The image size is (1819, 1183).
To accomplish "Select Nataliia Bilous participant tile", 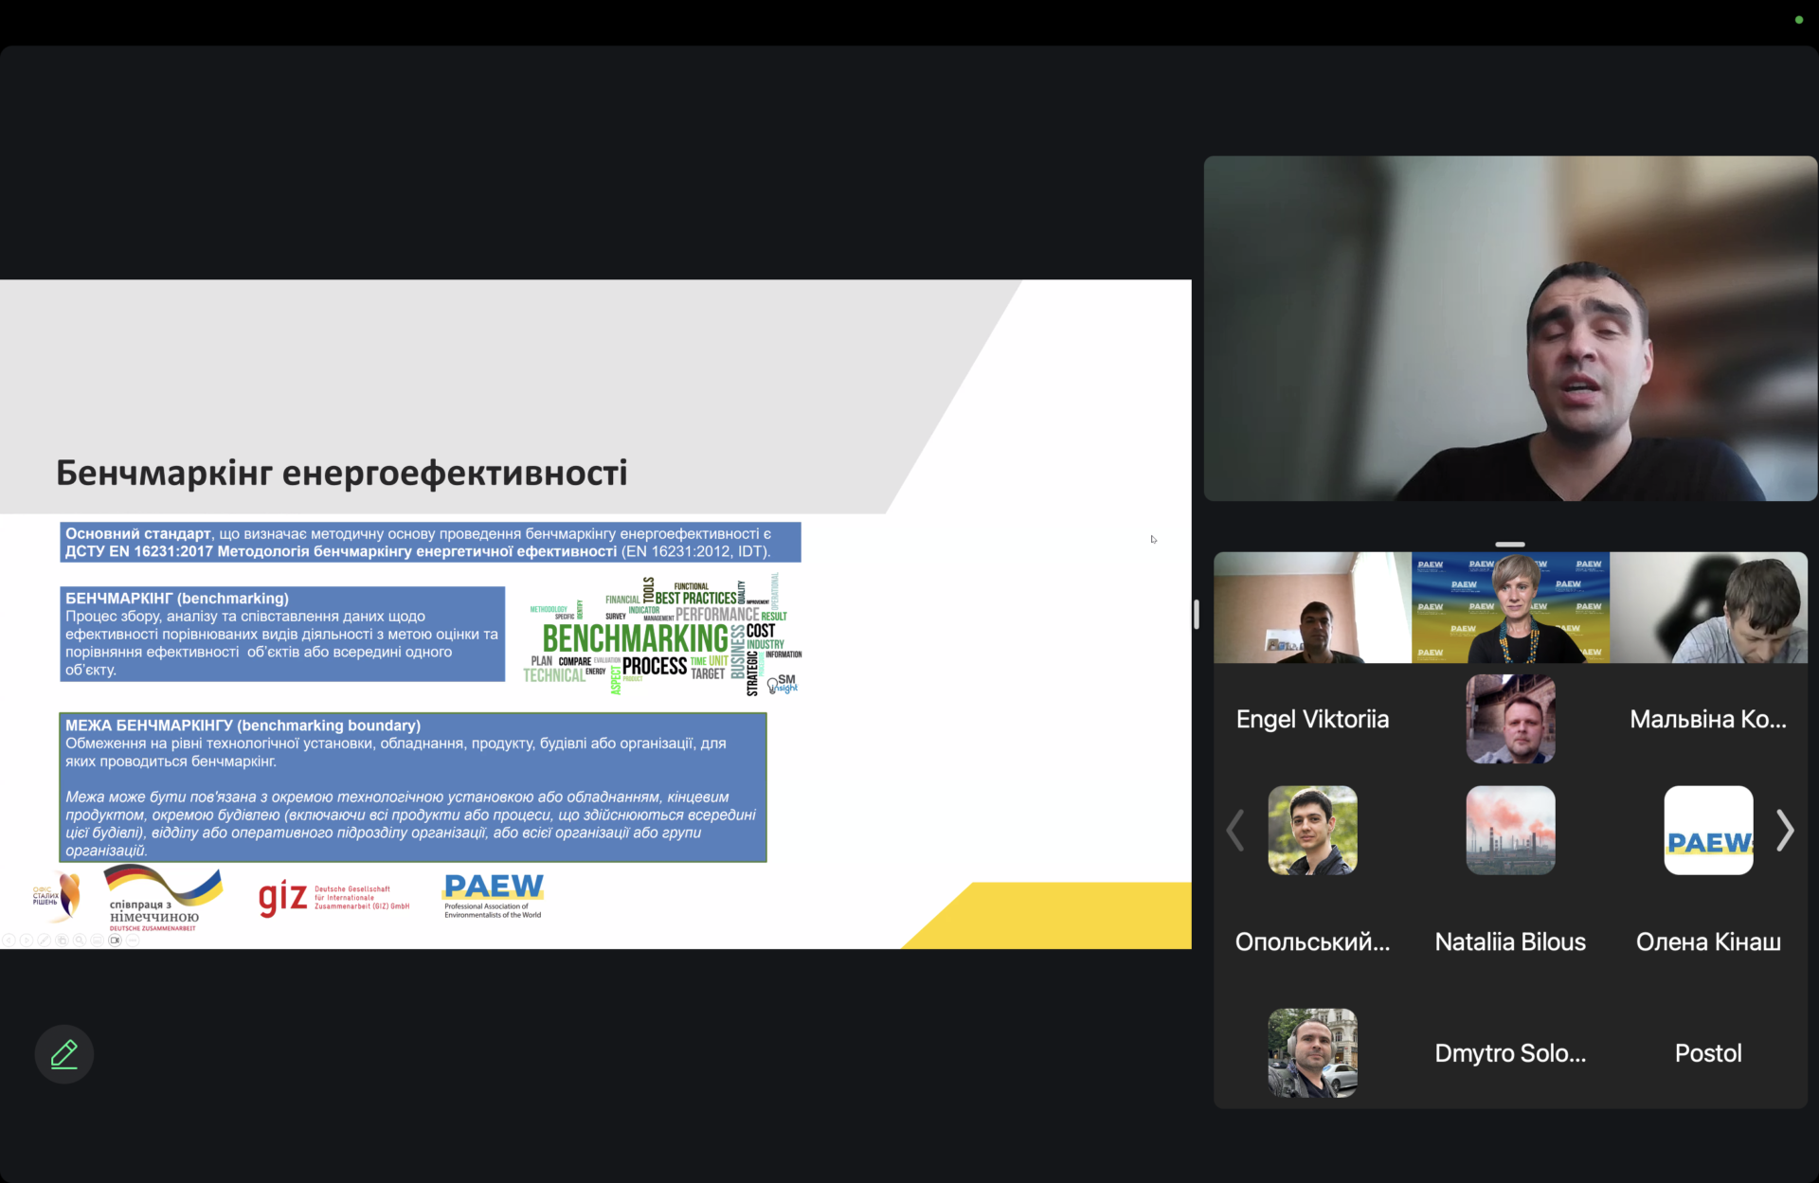I will (x=1510, y=831).
